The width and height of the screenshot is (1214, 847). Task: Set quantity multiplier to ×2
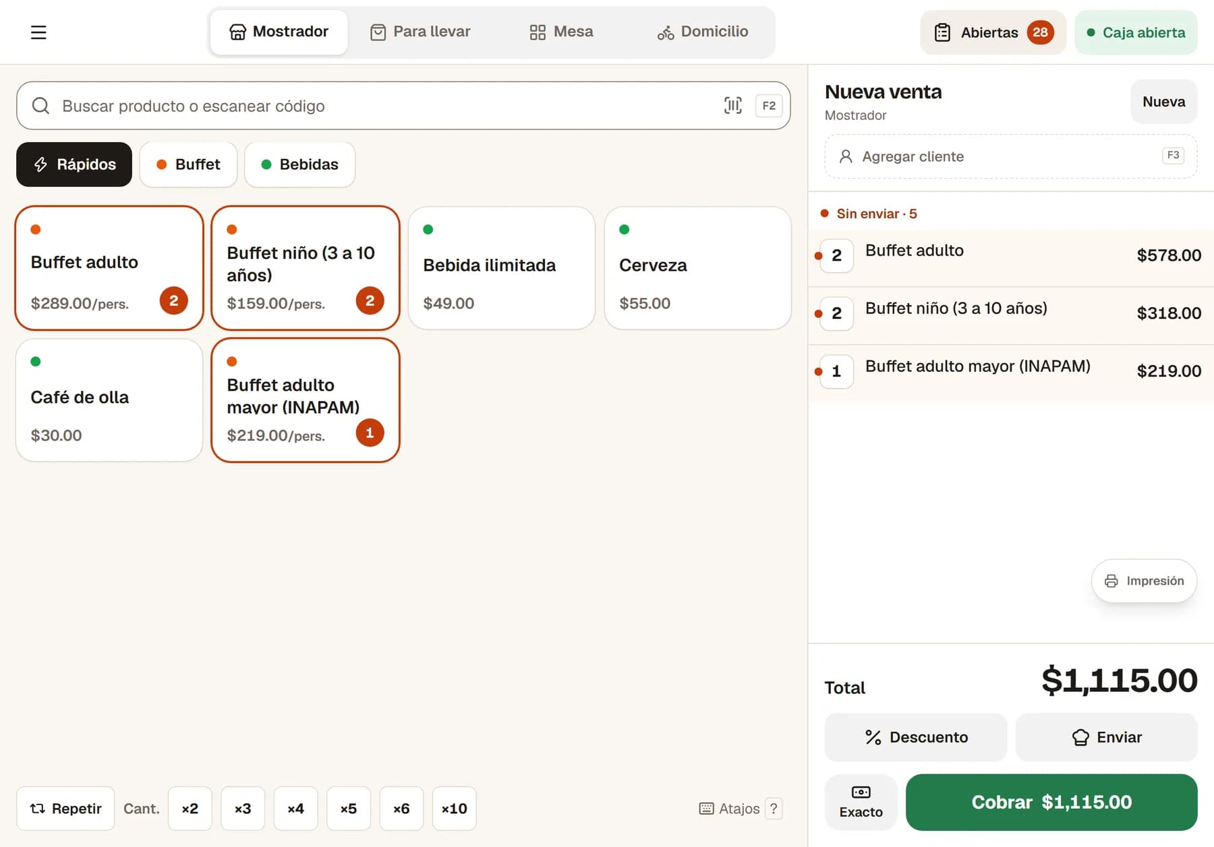coord(190,809)
